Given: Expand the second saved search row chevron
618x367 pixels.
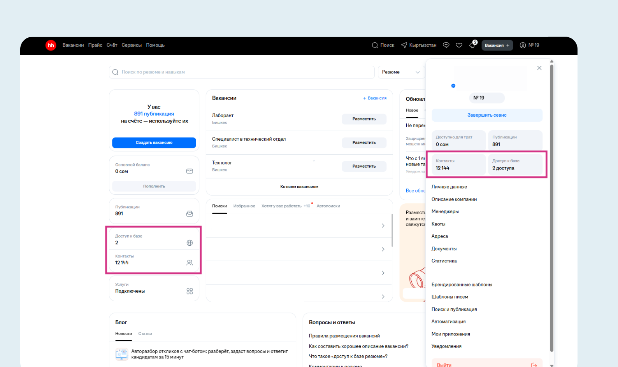Looking at the screenshot, I should point(383,249).
